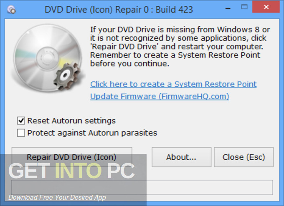Image resolution: width=284 pixels, height=206 pixels.
Task: Uncheck the Reset Autorun settings checkbox
Action: click(x=21, y=121)
